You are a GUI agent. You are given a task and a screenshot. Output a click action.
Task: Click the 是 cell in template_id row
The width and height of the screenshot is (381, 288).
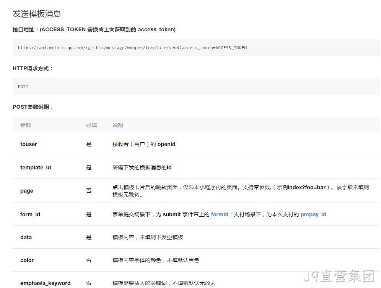(x=89, y=167)
